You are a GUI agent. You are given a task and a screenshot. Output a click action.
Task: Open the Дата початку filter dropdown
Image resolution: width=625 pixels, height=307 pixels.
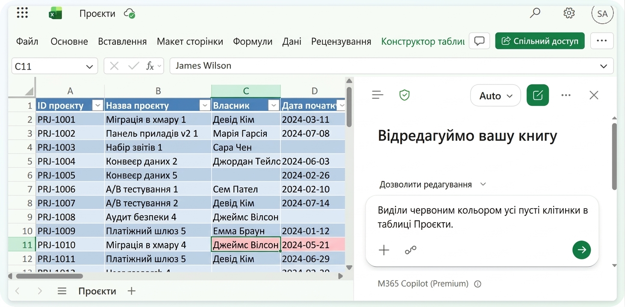coord(341,105)
